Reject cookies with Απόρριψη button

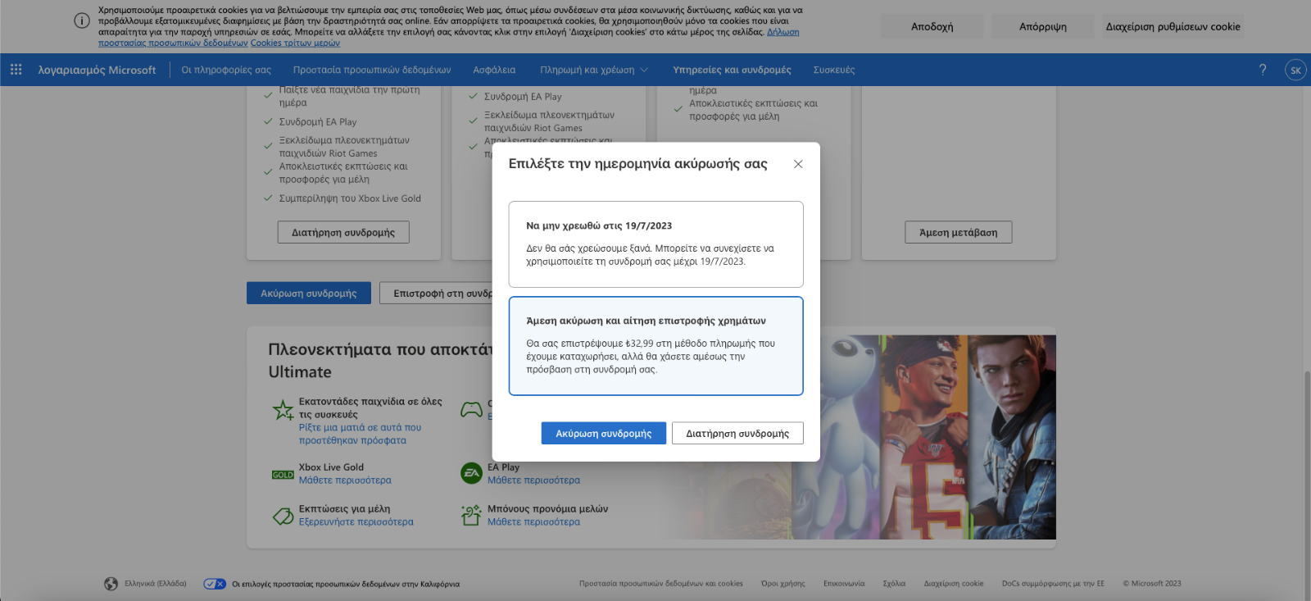tap(1043, 26)
